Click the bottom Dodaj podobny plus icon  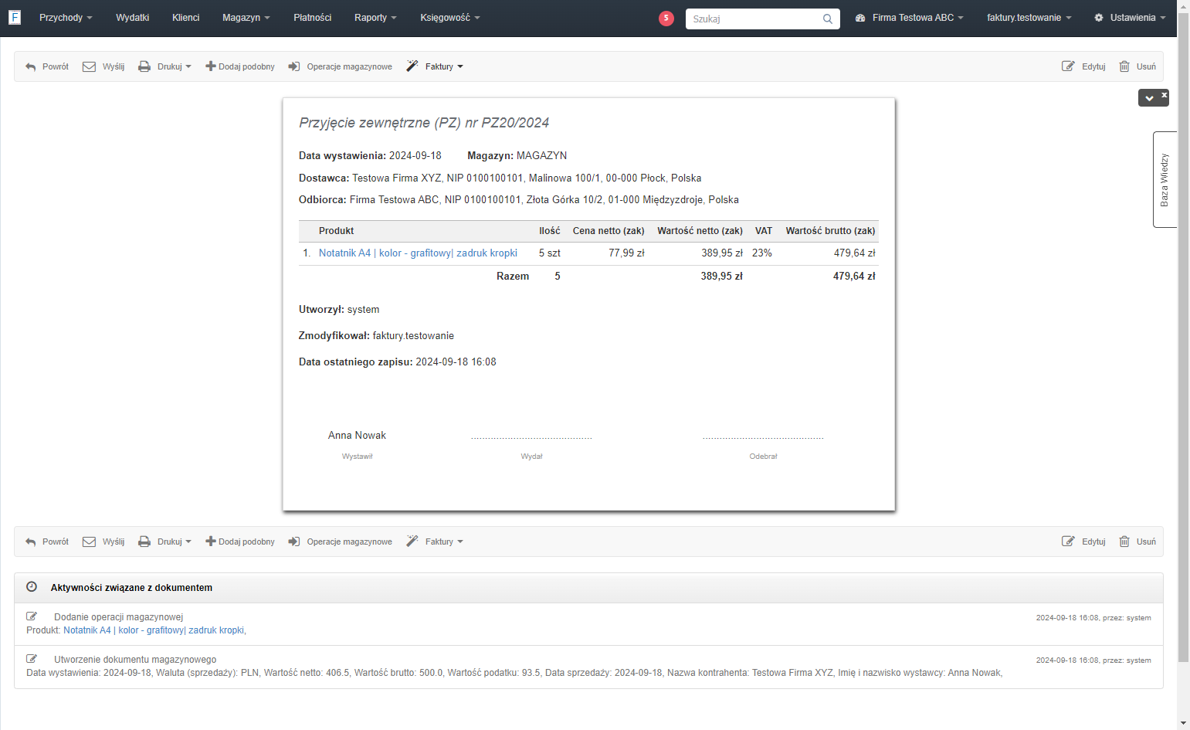coord(210,542)
